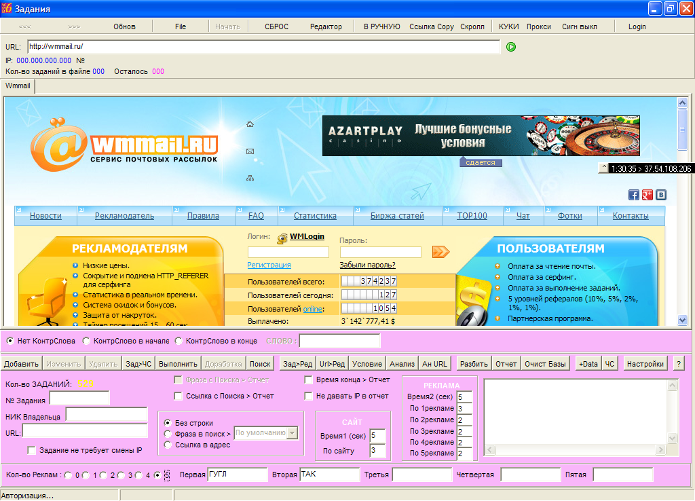Select КонтрСлово в начале option

click(86, 341)
